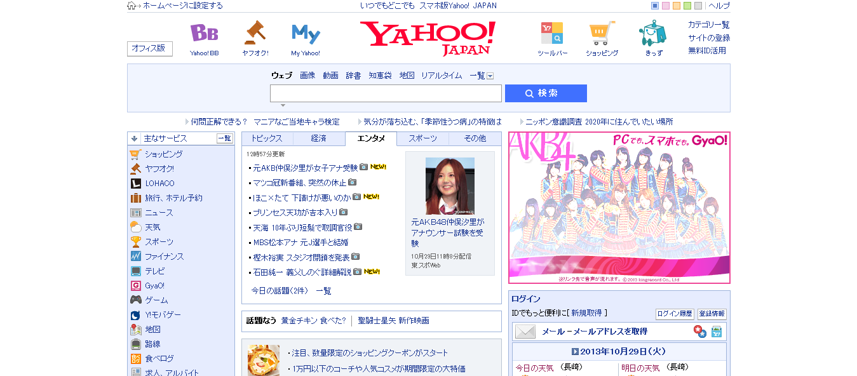Open the 仲俣汐里 news photo thumbnail

pyautogui.click(x=450, y=185)
